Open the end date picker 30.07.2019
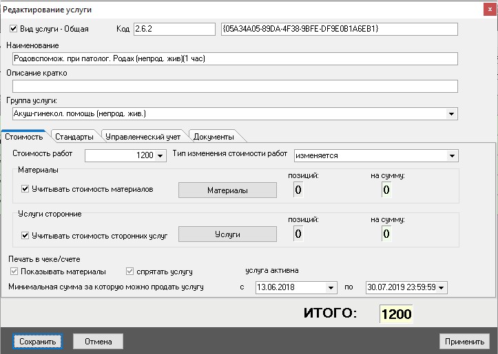The width and height of the screenshot is (498, 354). [442, 287]
